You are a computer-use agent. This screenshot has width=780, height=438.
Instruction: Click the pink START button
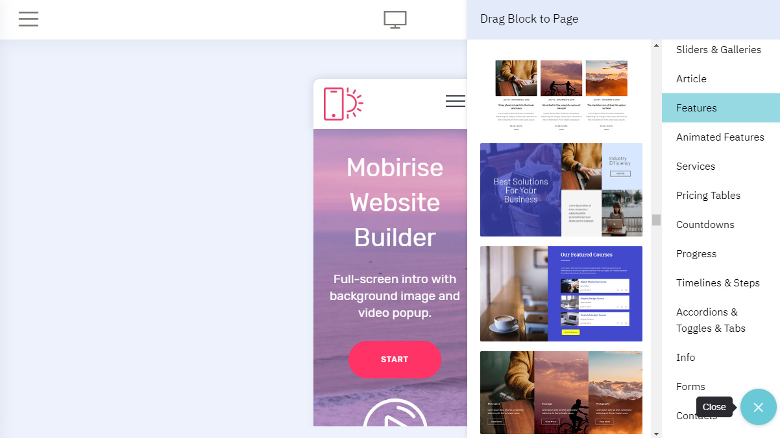(x=395, y=359)
